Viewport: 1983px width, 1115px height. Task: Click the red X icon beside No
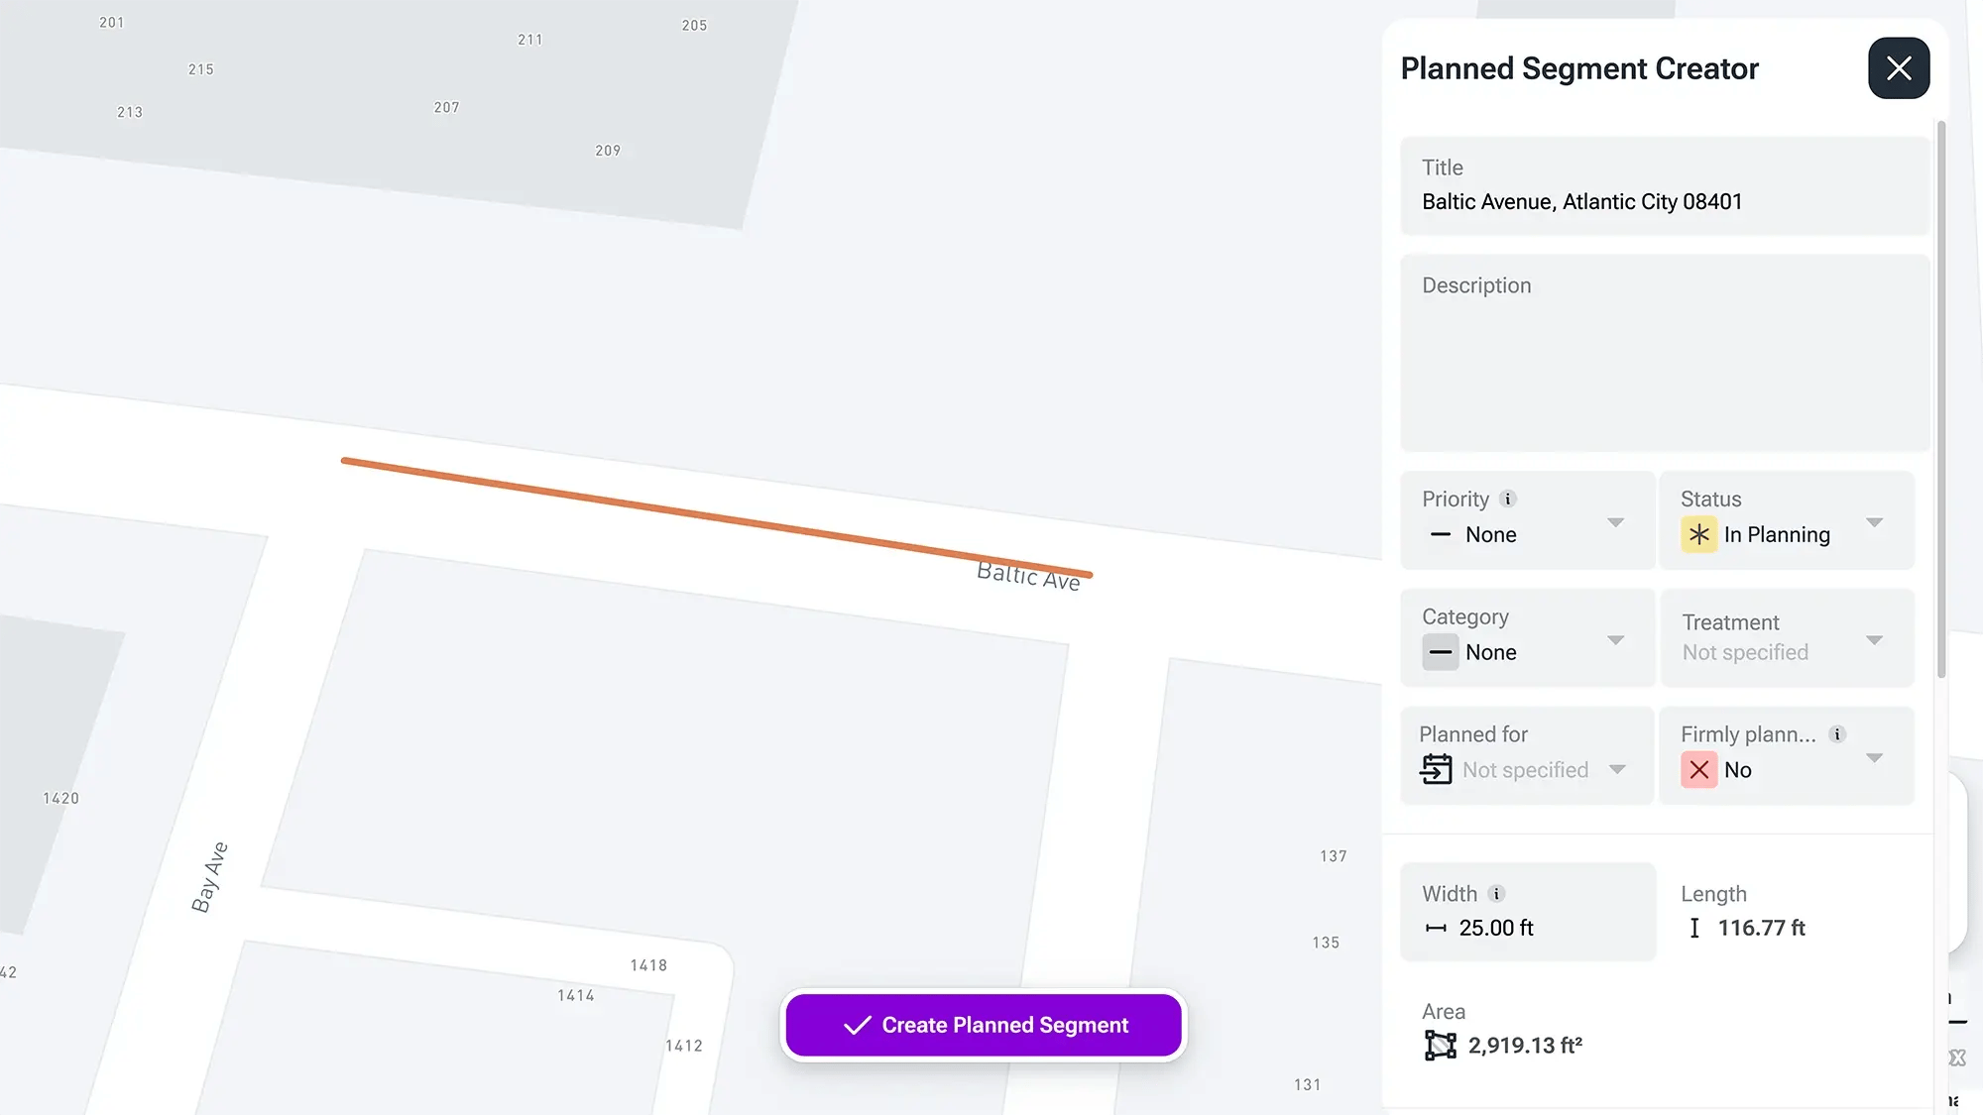[1698, 770]
